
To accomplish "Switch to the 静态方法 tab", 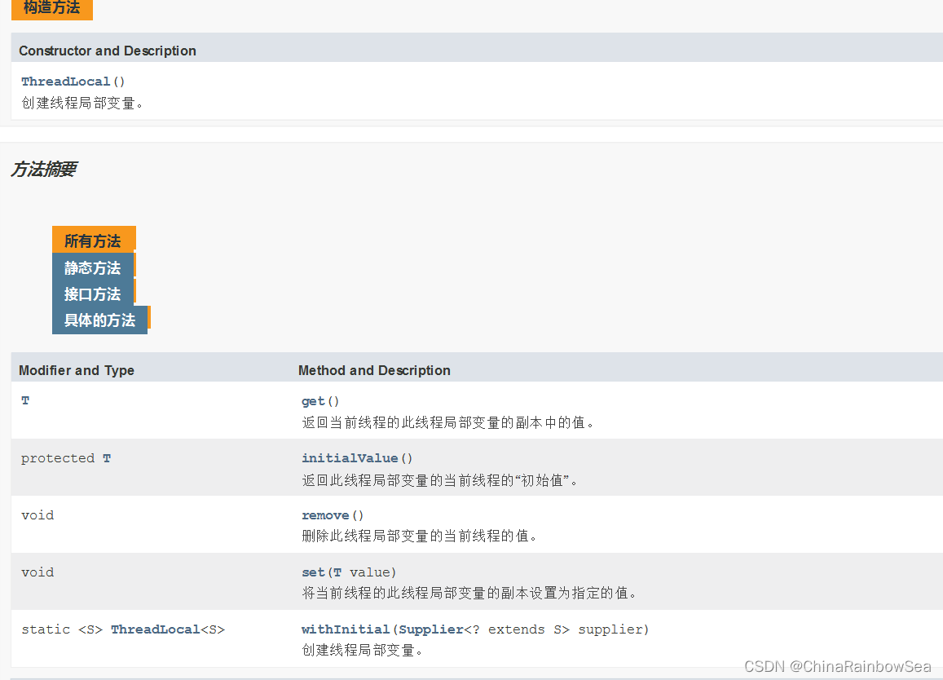I will [x=93, y=267].
